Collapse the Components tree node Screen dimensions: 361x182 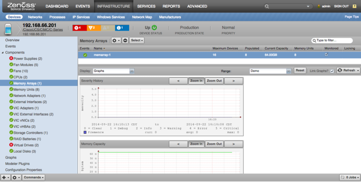coord(3,53)
